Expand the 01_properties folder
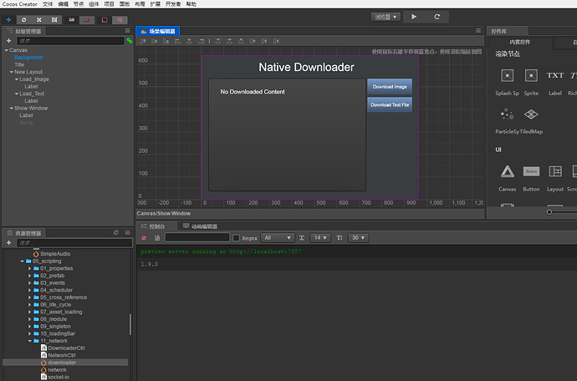 click(x=30, y=268)
